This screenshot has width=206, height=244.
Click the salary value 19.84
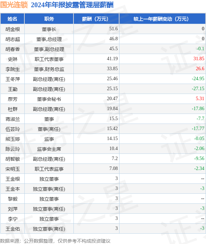[x=112, y=108]
